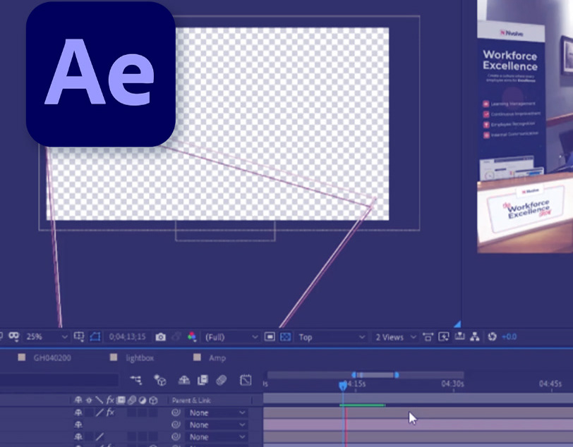This screenshot has height=447, width=573.
Task: Switch to the Amp timeline tab
Action: coord(217,358)
